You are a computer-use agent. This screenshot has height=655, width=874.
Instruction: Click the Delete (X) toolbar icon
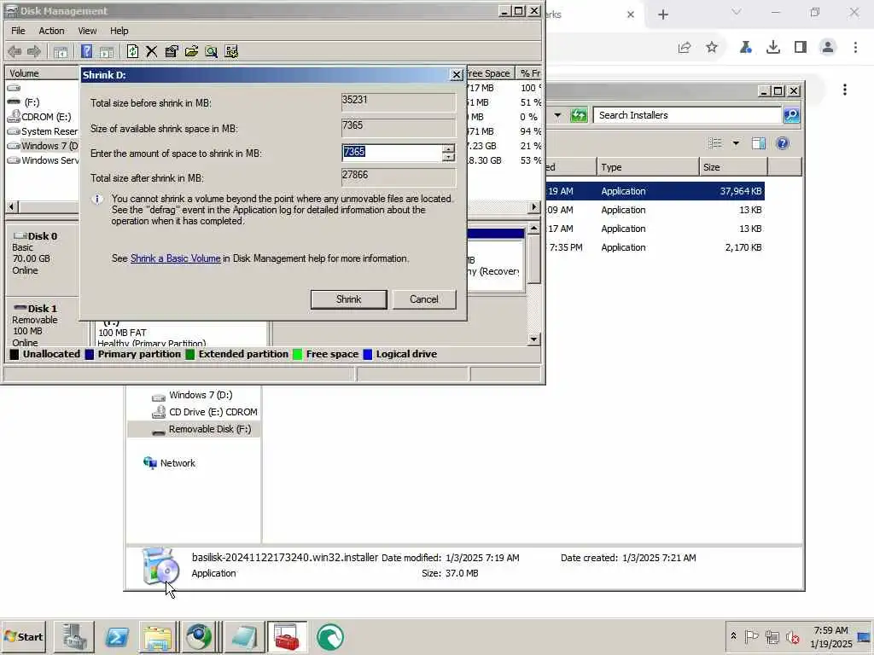[152, 52]
